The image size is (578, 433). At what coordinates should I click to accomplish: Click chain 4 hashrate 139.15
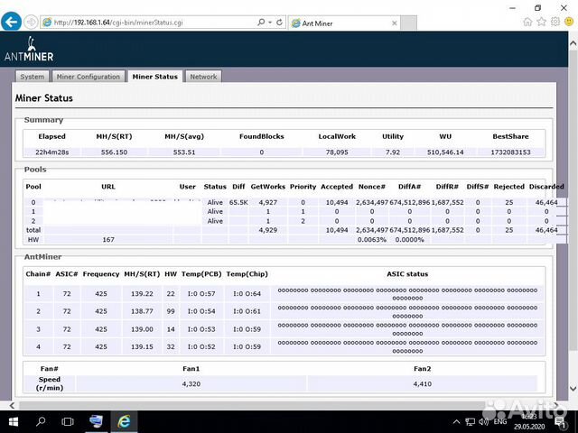point(142,346)
